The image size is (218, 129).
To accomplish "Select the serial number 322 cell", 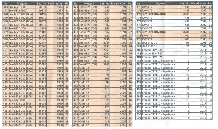I will click(x=104, y=100).
